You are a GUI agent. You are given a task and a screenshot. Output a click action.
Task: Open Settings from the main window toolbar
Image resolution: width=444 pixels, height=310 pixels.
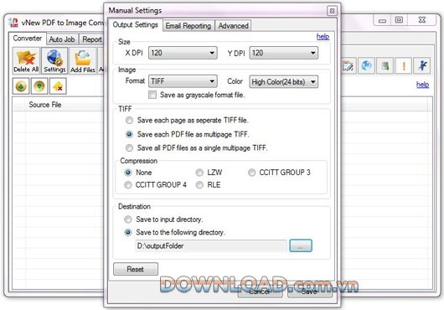tap(54, 61)
